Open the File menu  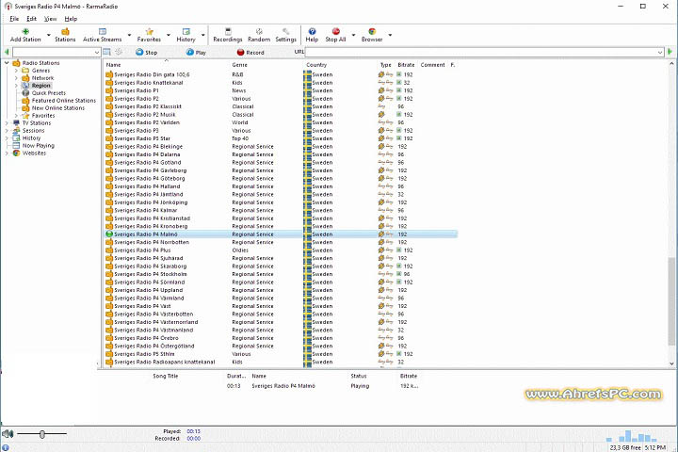(14, 19)
